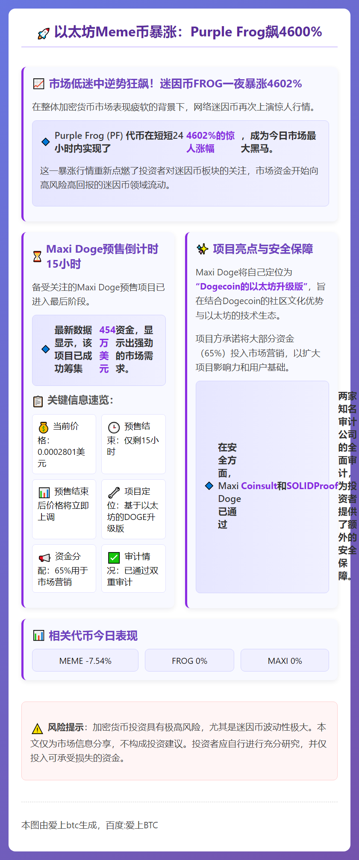Image resolution: width=359 pixels, height=860 pixels.
Task: Click the 预售结束后价格将立即上调 card
Action: click(x=64, y=509)
